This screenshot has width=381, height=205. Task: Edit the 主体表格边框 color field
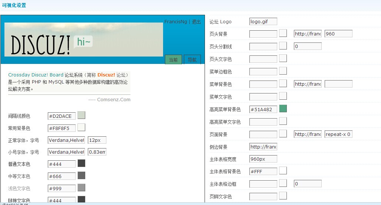[x=263, y=184]
